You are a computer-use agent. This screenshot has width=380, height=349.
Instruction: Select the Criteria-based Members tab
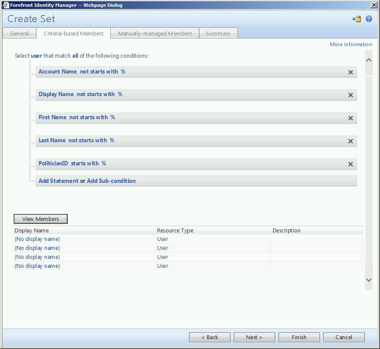[74, 33]
